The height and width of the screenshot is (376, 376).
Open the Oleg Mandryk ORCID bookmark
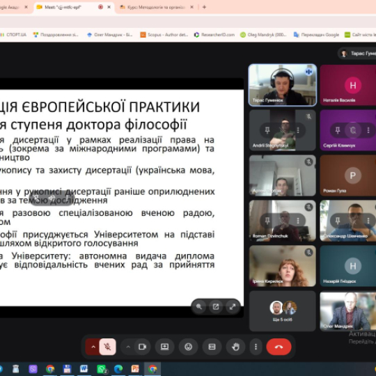[263, 35]
